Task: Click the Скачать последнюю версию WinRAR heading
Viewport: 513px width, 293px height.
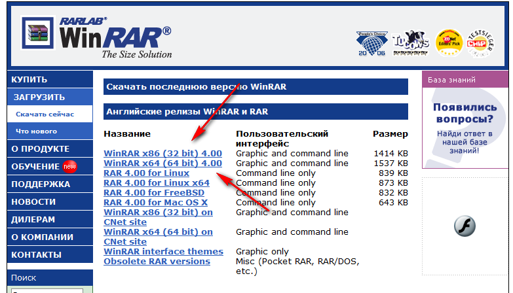Action: click(x=256, y=86)
